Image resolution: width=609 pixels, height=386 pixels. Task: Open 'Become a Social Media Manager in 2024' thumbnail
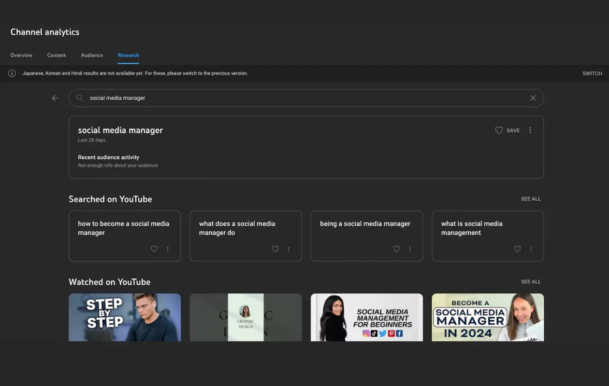coord(488,317)
